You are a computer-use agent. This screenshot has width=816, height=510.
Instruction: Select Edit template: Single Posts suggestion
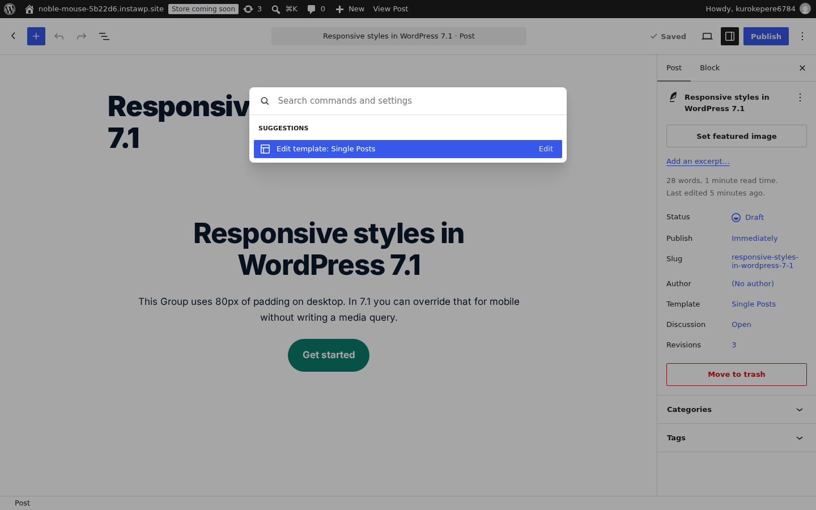click(408, 149)
